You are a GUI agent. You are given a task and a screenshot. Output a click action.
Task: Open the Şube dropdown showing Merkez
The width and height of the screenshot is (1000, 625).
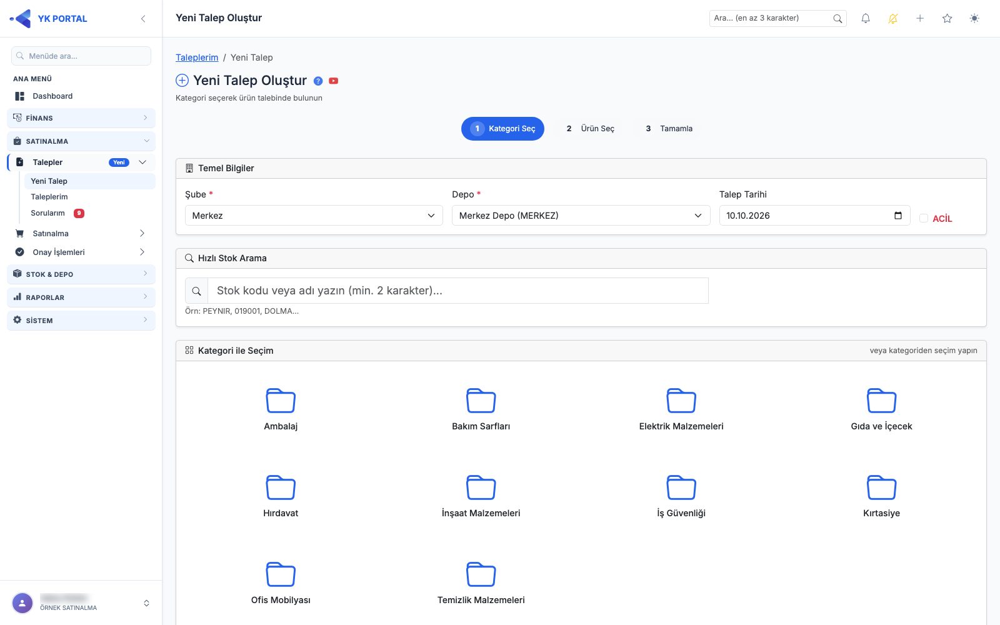[314, 216]
